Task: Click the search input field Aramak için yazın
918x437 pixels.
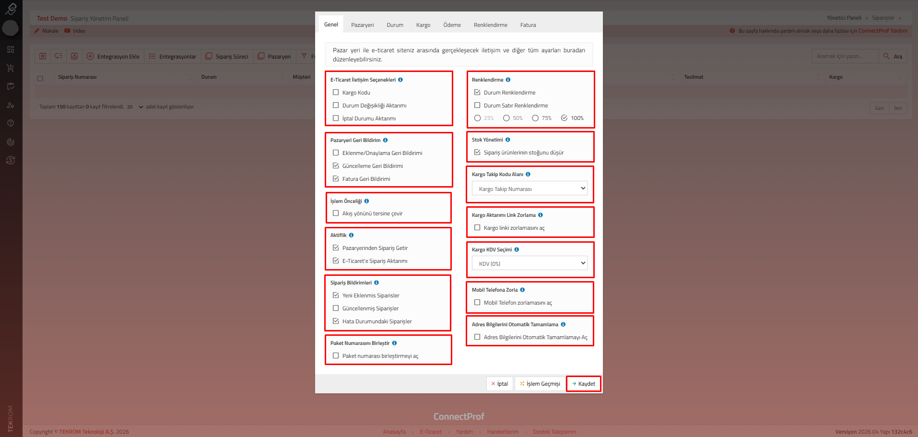Action: (x=845, y=56)
